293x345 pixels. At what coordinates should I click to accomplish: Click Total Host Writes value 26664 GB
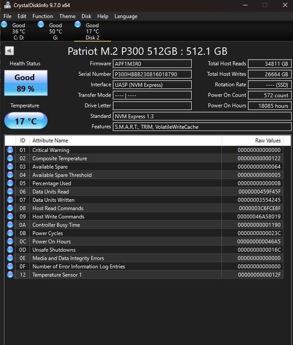[x=270, y=74]
